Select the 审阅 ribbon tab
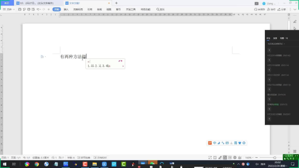Image resolution: width=299 pixels, height=168 pixels. coord(99,9)
